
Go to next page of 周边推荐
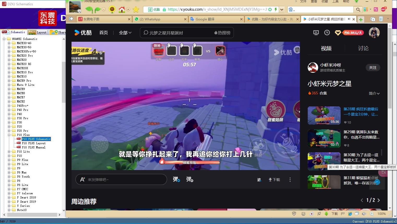coord(379,200)
